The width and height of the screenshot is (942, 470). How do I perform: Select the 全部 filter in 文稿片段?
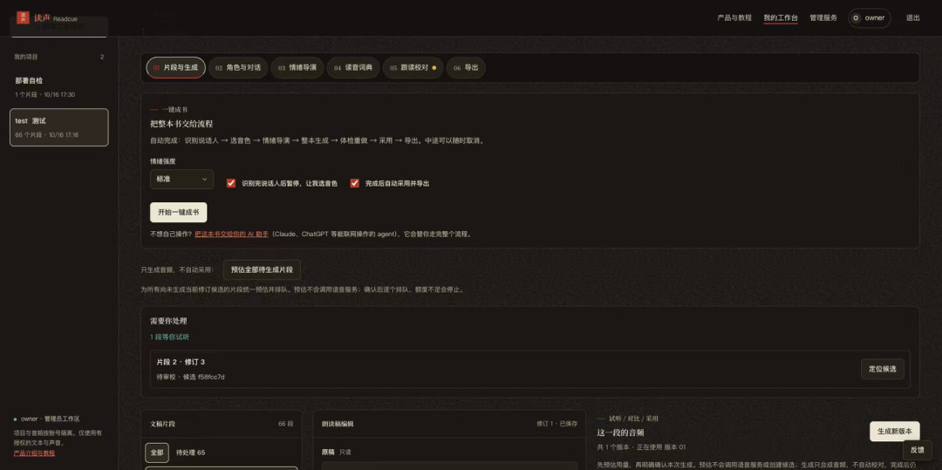coord(157,453)
